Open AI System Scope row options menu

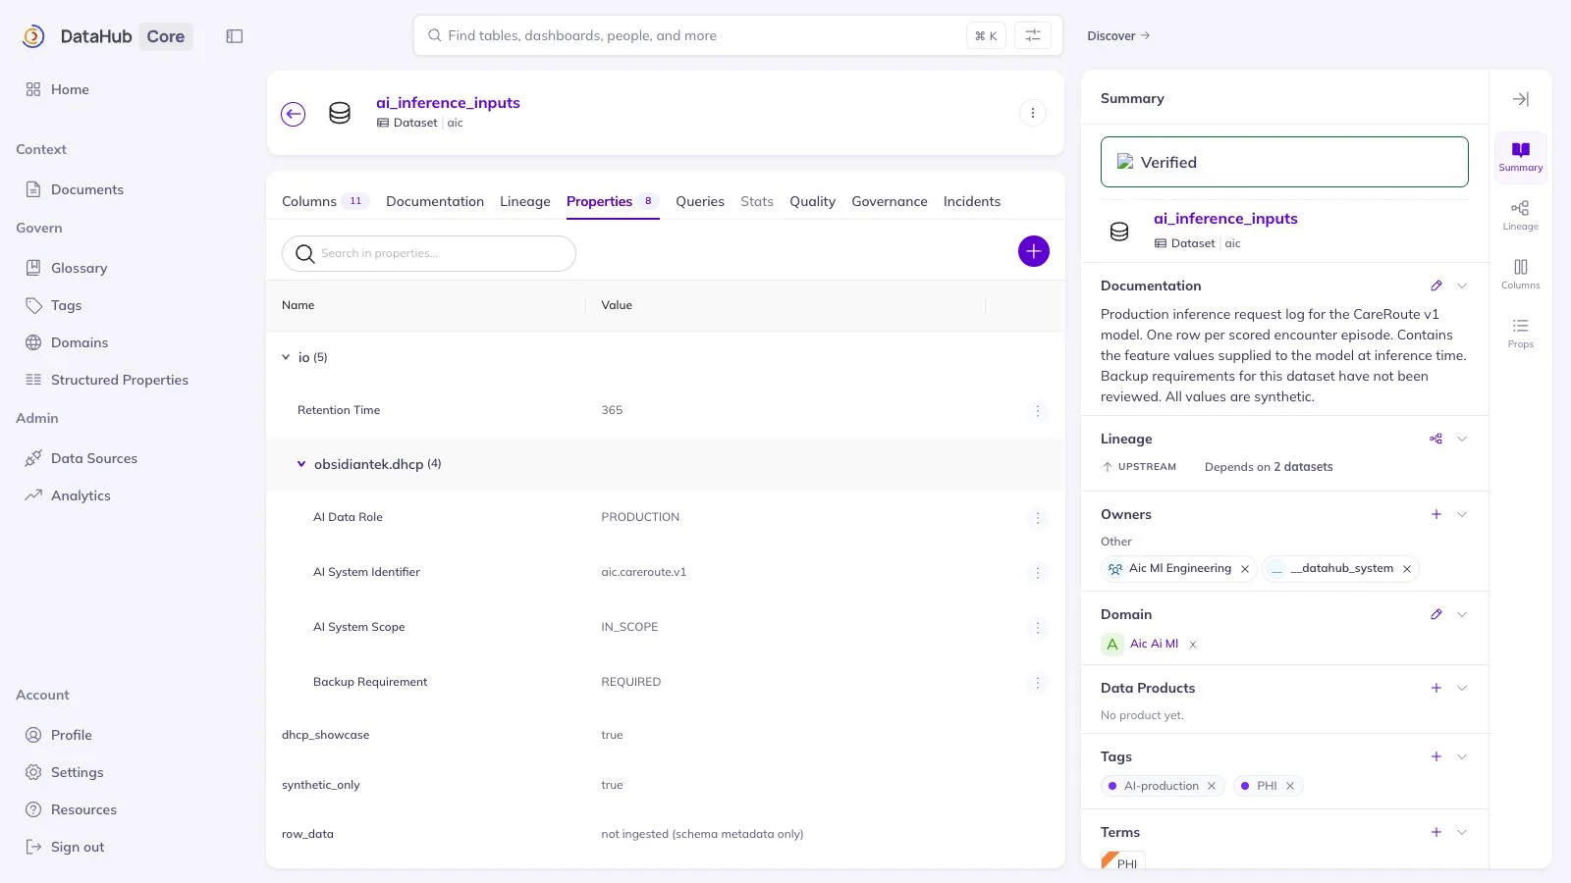[x=1037, y=628]
